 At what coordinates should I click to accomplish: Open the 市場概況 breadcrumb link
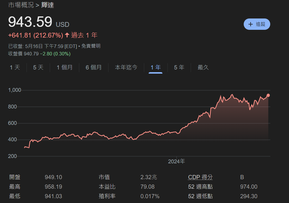tap(21, 5)
